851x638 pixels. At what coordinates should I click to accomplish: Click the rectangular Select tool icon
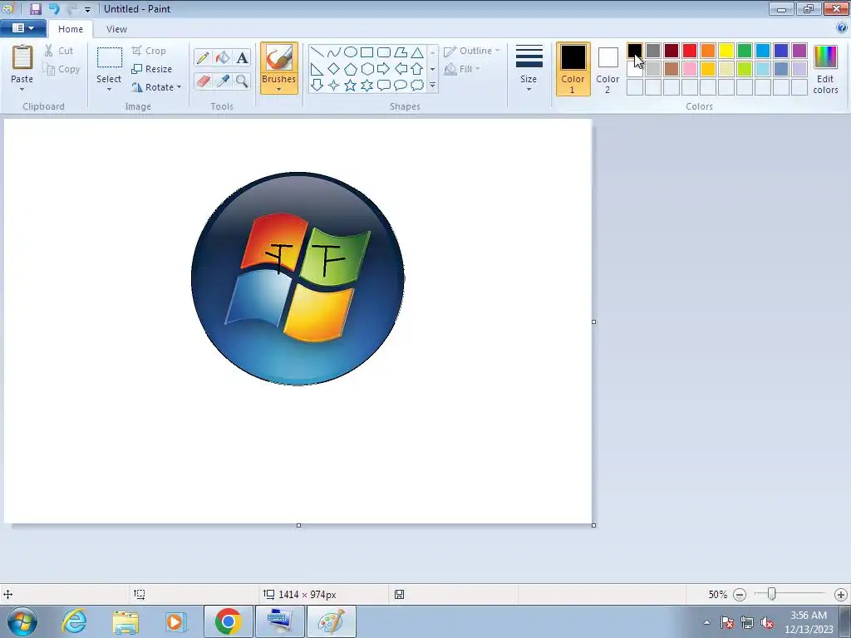coord(109,57)
